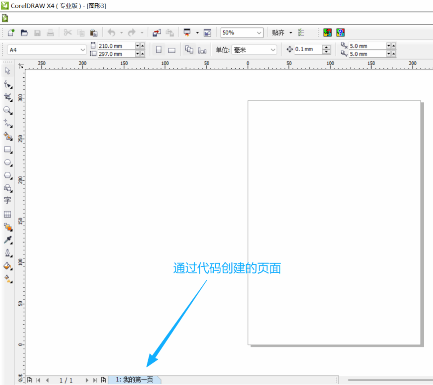Select the Eyedropper tool
Image resolution: width=433 pixels, height=385 pixels.
(x=8, y=240)
